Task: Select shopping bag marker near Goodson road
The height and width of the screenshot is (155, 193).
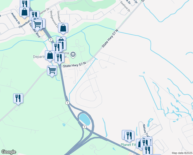Action: point(63,29)
